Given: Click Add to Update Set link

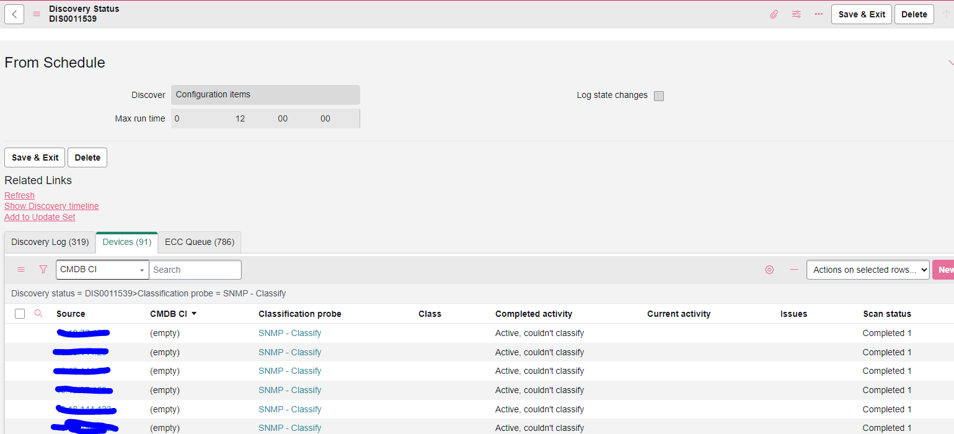Looking at the screenshot, I should 40,217.
